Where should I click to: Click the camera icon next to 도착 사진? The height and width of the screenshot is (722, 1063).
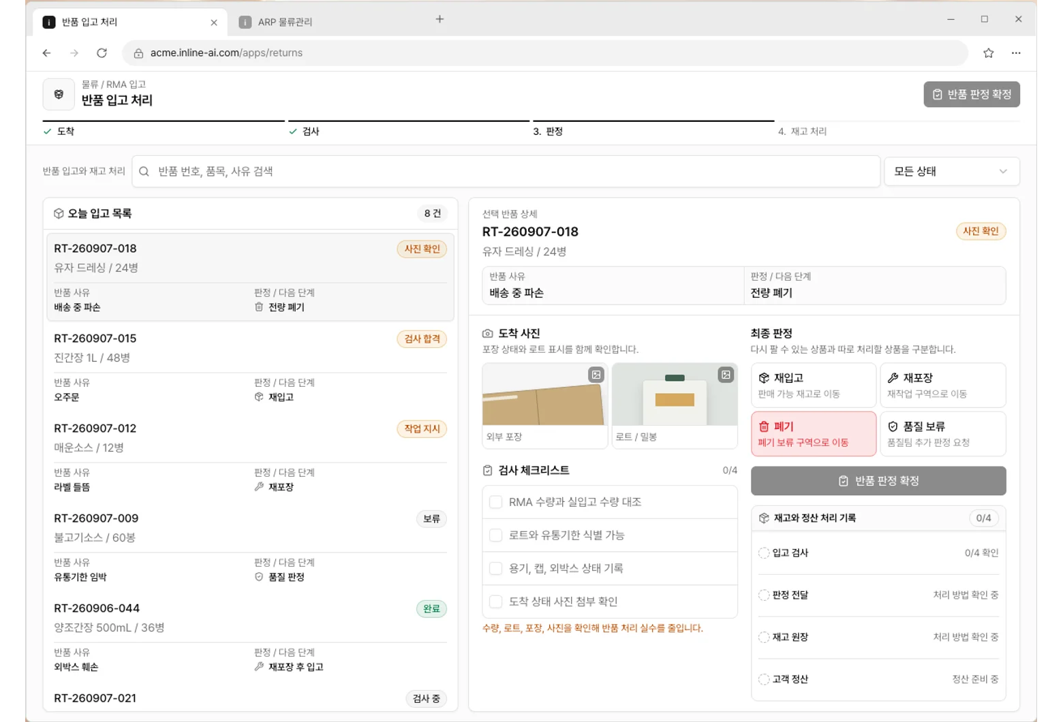coord(487,334)
